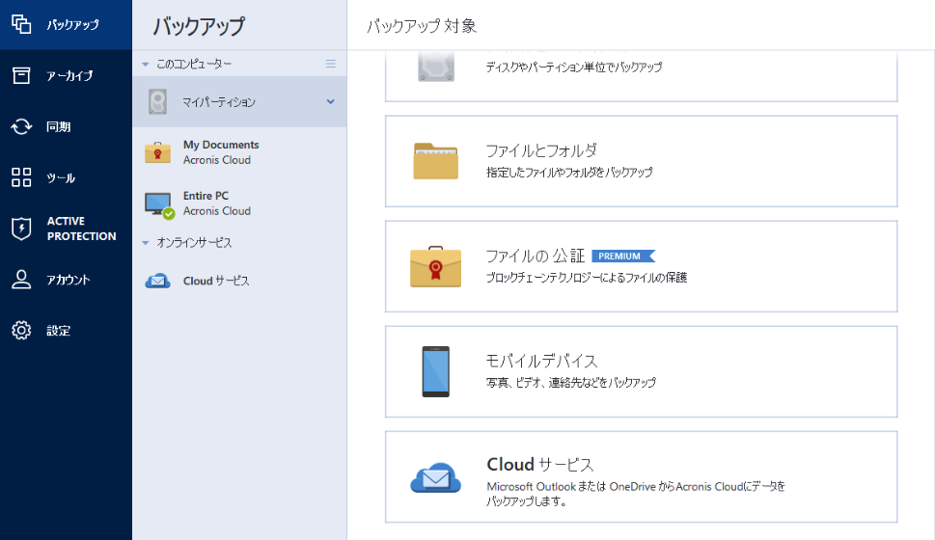Click the My Documents briefcase icon
Viewport: 935px width, 540px height.
157,152
